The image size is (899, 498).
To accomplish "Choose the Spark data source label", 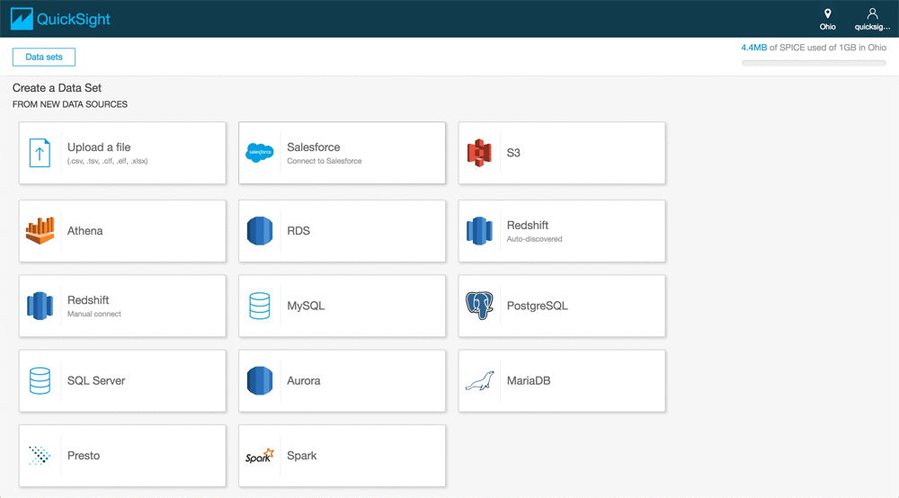I will pyautogui.click(x=301, y=456).
